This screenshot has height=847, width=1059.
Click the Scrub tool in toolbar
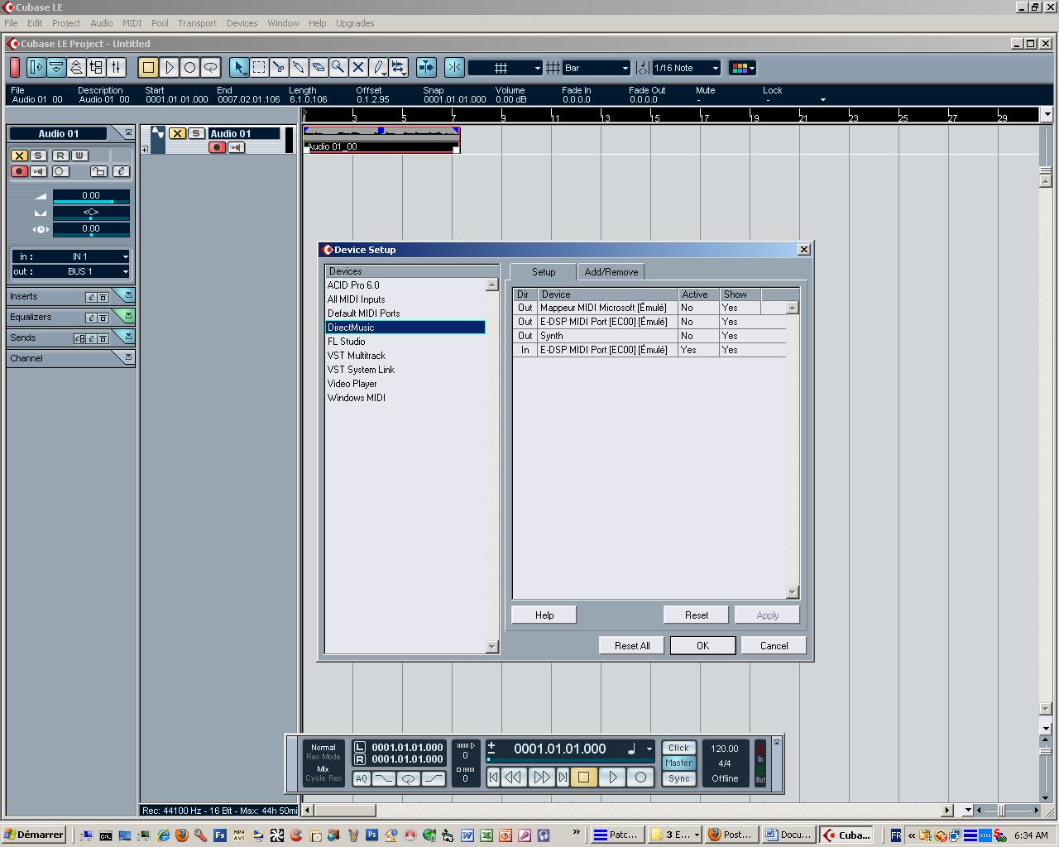[399, 68]
